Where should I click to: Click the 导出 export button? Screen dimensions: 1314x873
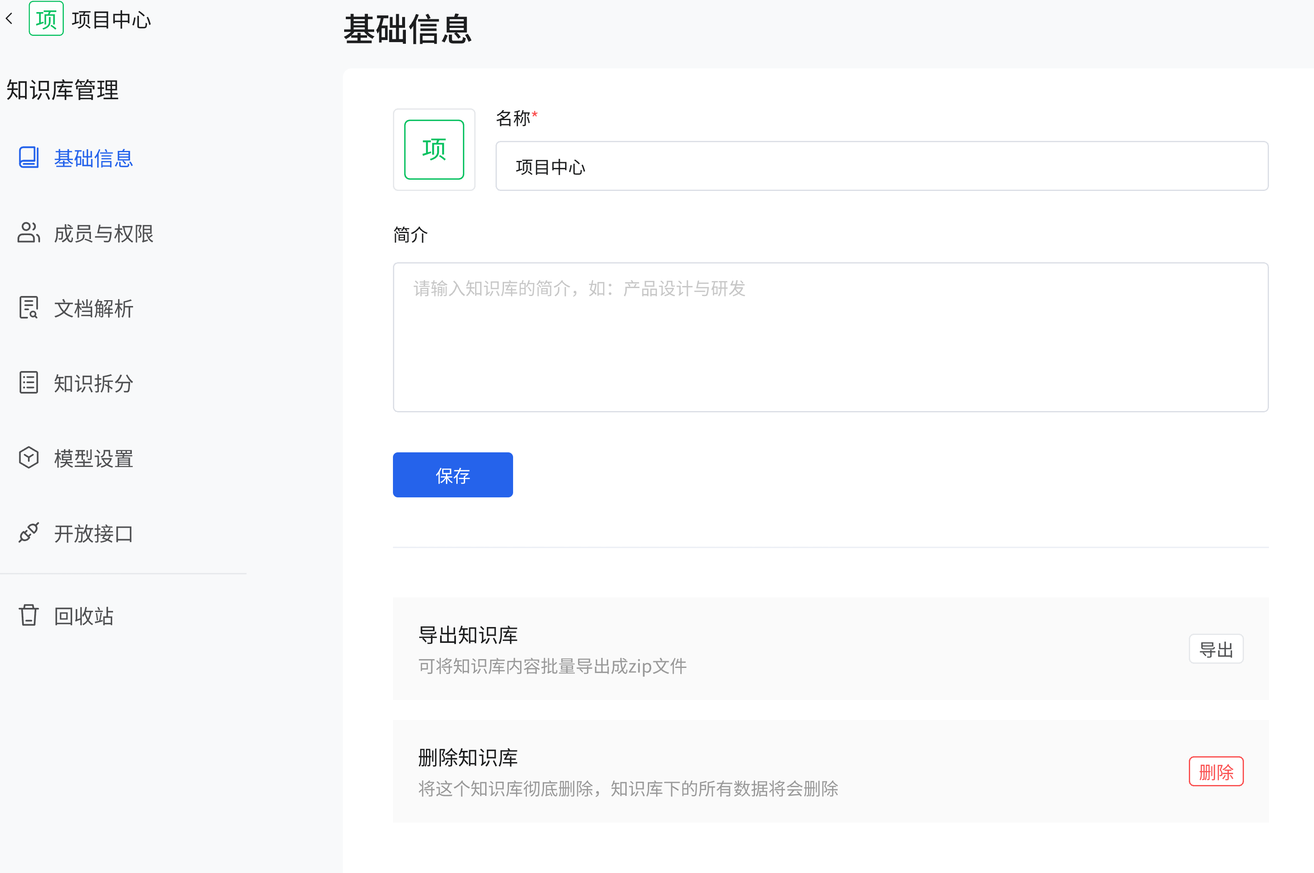1216,649
